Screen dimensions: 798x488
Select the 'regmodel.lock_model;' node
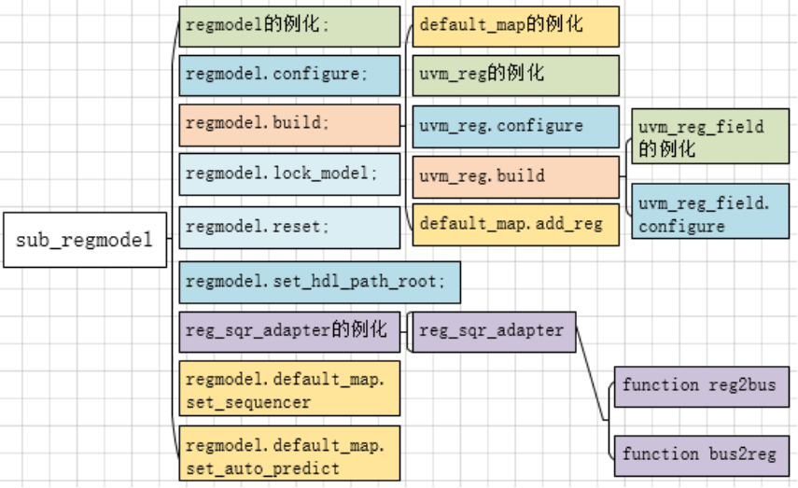tap(289, 174)
